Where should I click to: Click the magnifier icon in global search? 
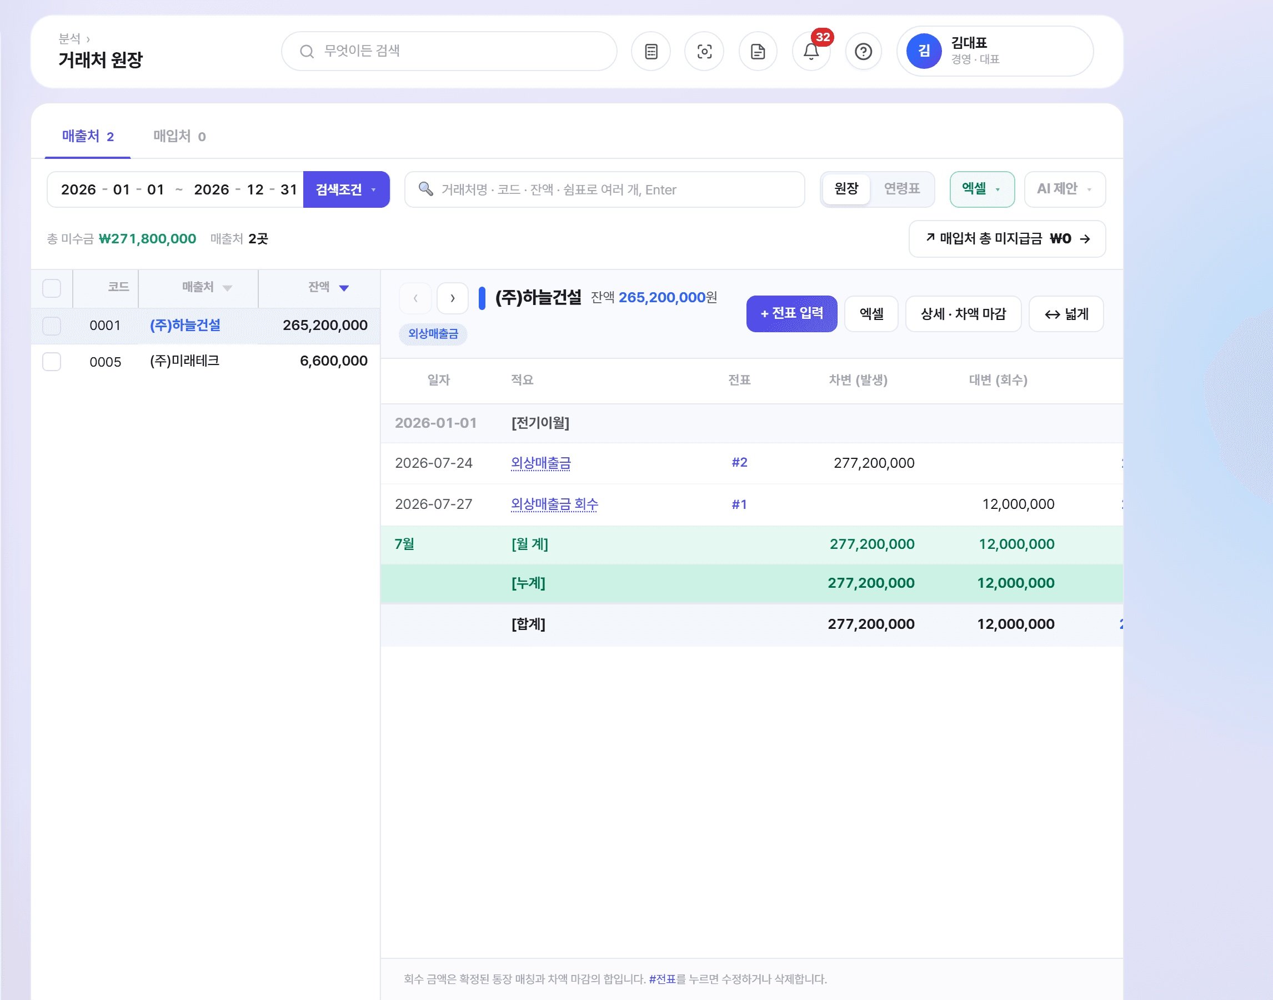(307, 52)
